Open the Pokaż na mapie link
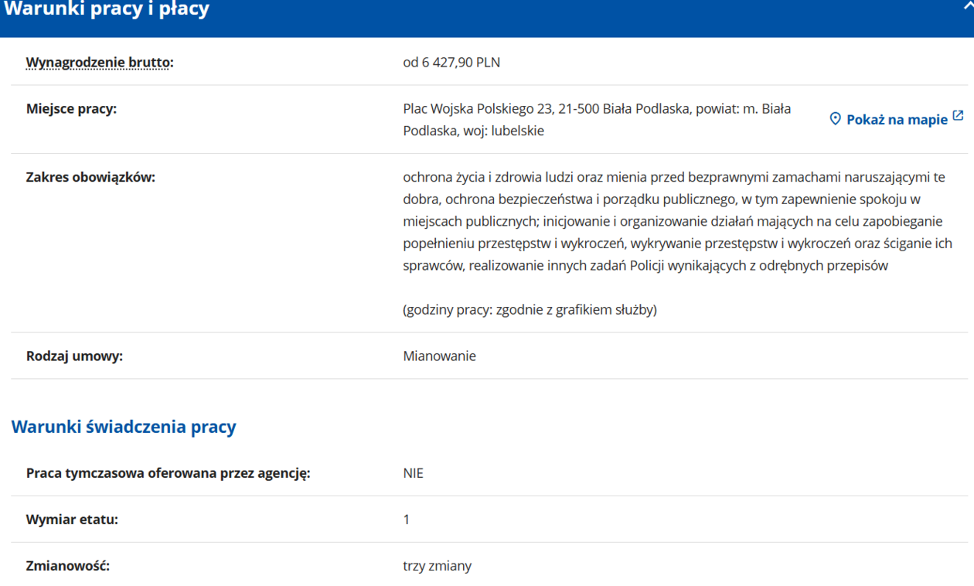This screenshot has width=974, height=586. click(x=897, y=120)
